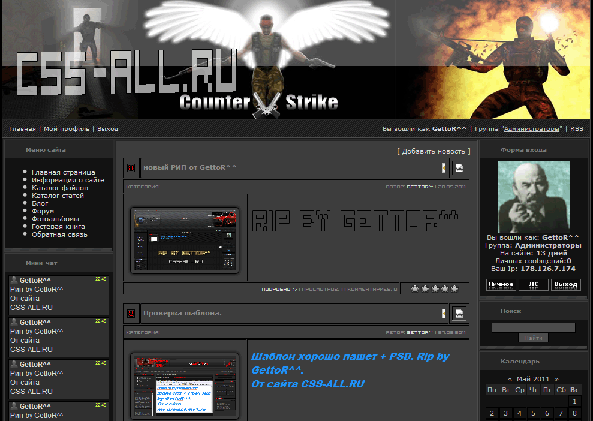Open the Блог menu item
593x421 pixels.
click(40, 203)
